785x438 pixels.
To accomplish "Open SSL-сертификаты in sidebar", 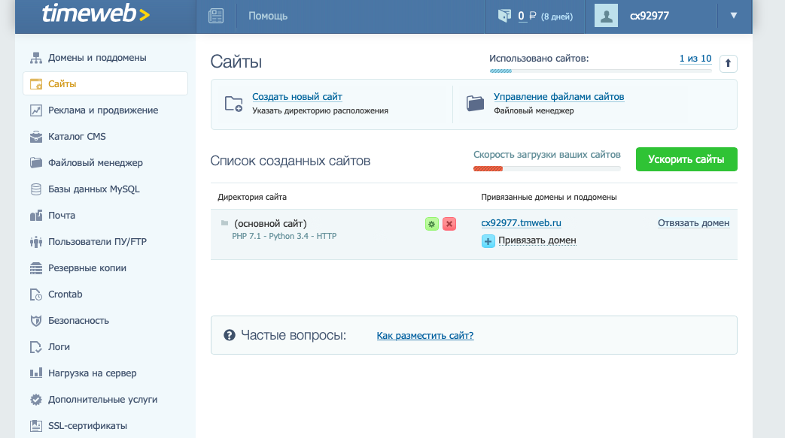I will coord(87,425).
